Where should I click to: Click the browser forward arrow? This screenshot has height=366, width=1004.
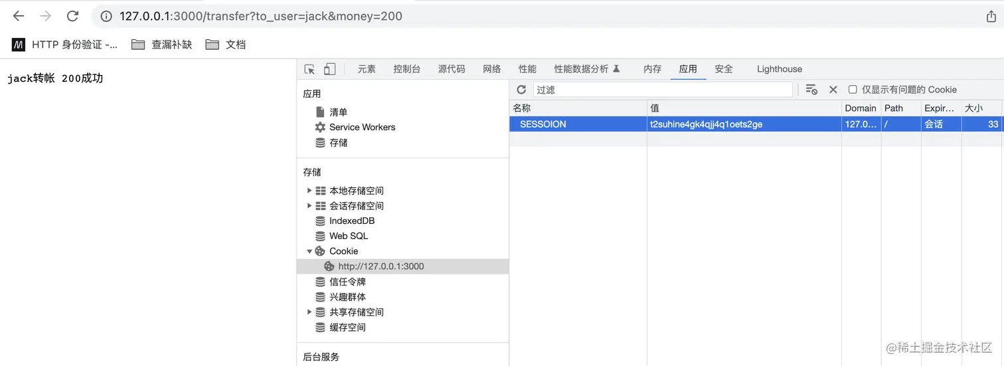(46, 16)
